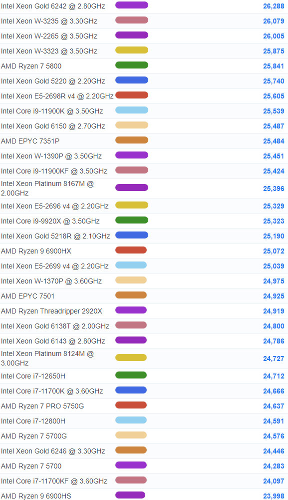Click the 25,039 score
Screen dimensions: 288x500
click(274, 266)
